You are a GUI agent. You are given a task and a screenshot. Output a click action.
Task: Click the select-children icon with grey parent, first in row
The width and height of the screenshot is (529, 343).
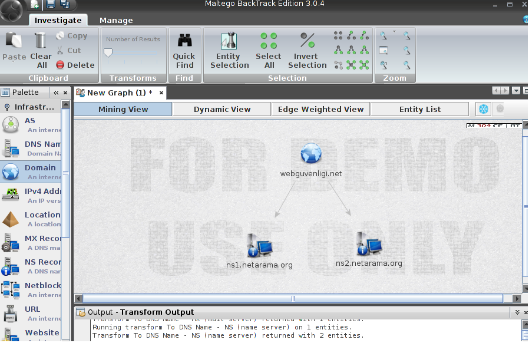(x=338, y=50)
